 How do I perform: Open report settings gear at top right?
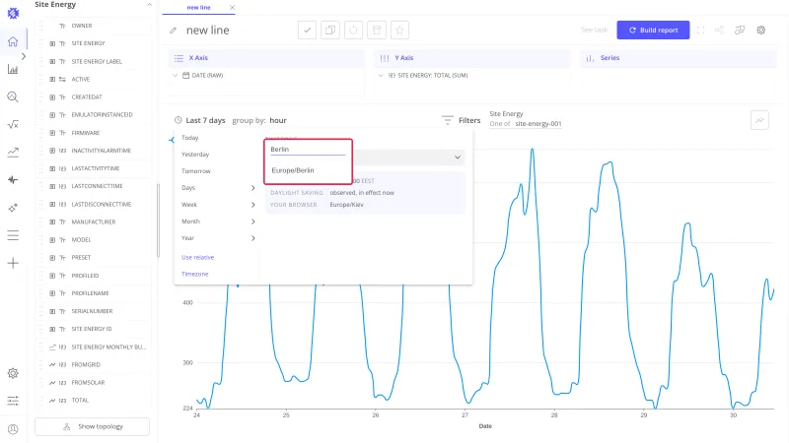point(760,31)
